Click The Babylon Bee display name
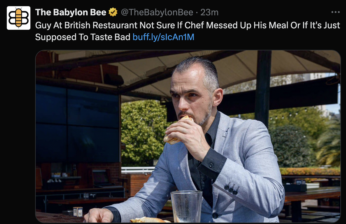 point(71,12)
